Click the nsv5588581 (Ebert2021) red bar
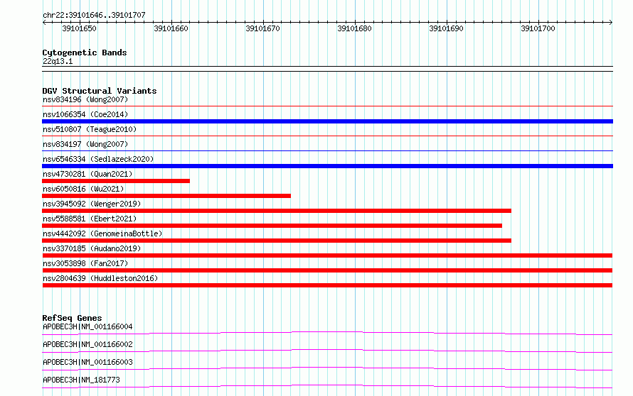The width and height of the screenshot is (633, 396). (x=272, y=226)
